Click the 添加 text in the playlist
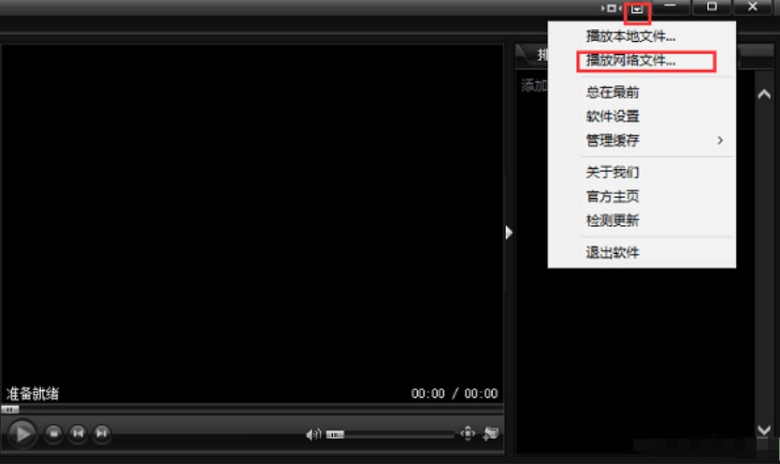The width and height of the screenshot is (780, 464). pyautogui.click(x=534, y=86)
